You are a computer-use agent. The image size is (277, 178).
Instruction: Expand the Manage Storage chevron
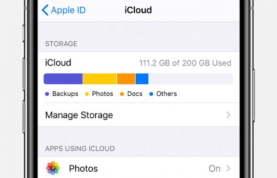228,115
